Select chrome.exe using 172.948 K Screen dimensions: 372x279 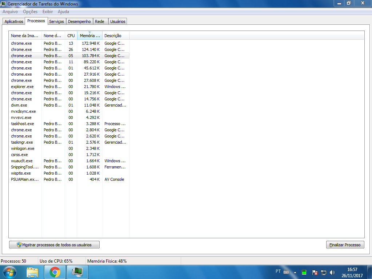click(x=69, y=43)
